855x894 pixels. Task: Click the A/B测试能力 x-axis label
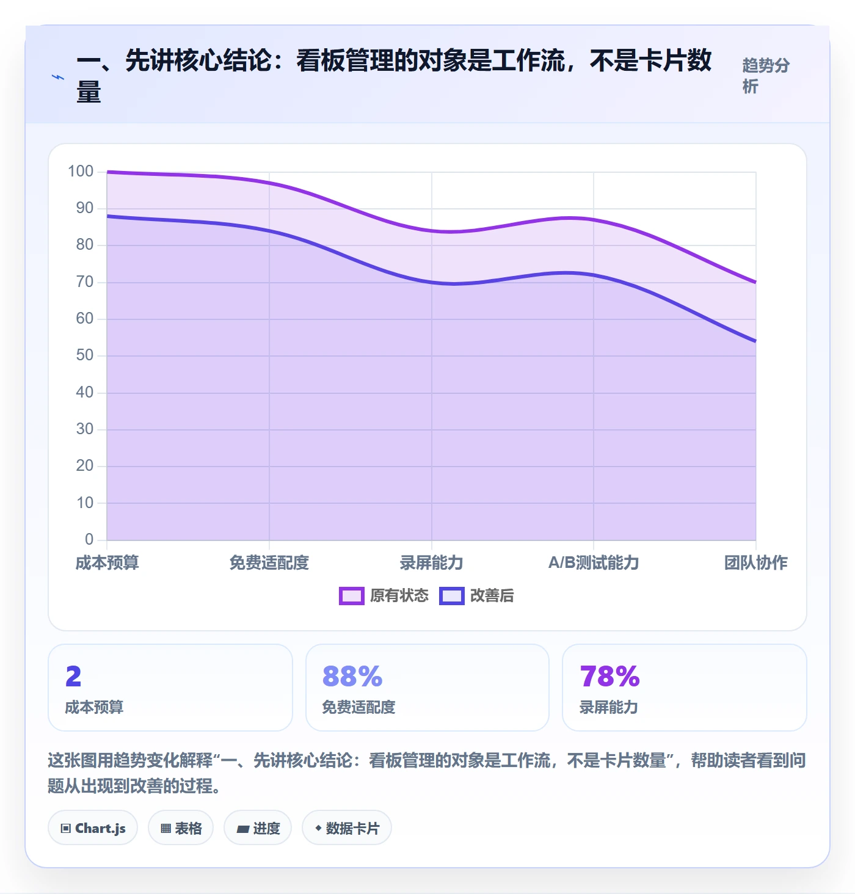coord(594,562)
